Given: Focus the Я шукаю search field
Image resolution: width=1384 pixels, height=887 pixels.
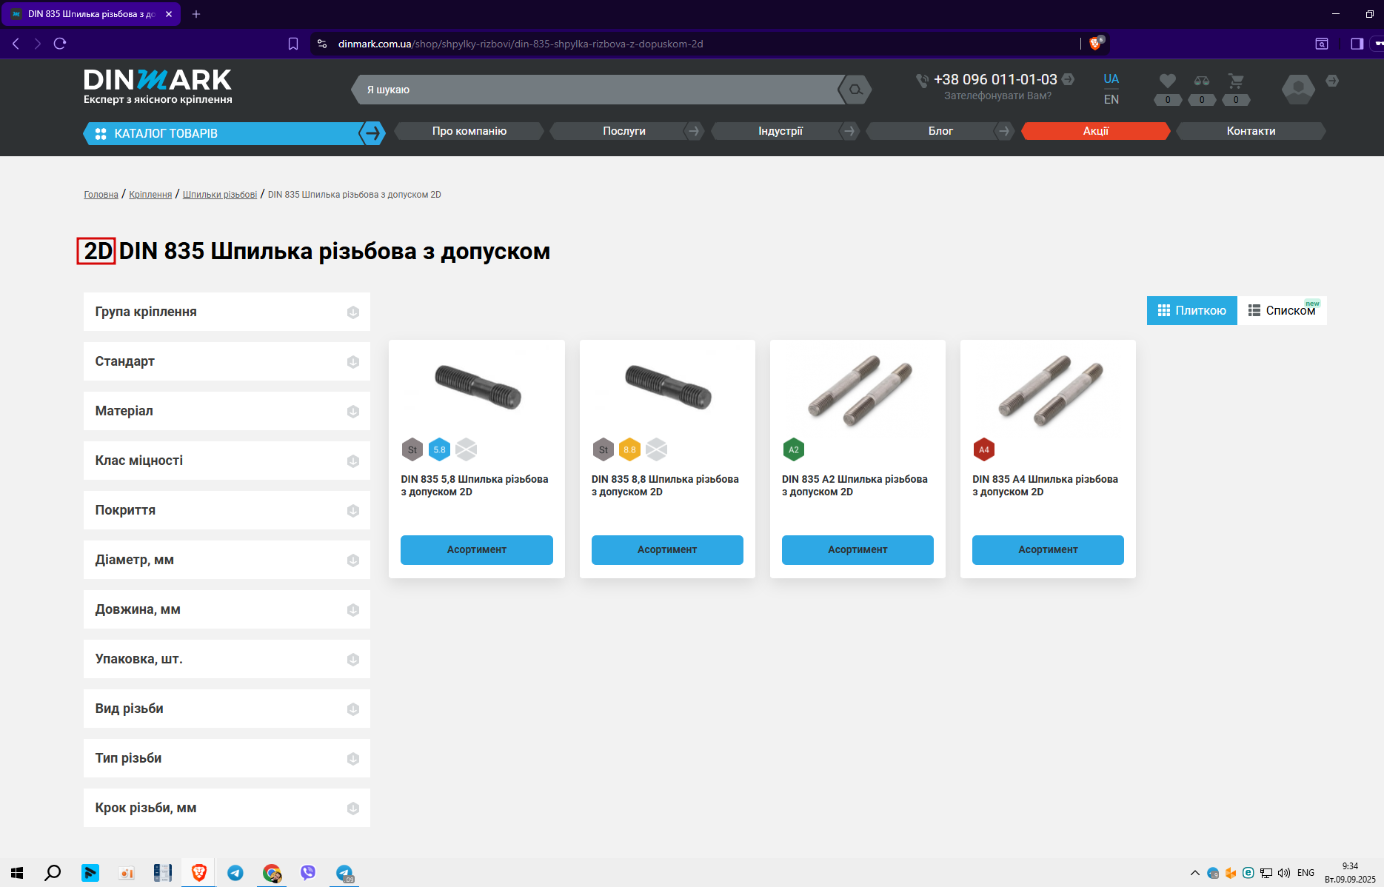Looking at the screenshot, I should coord(600,90).
